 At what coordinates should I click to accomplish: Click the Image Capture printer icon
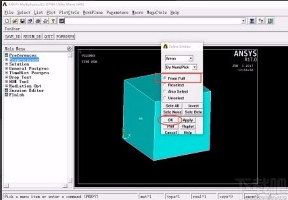38,21
